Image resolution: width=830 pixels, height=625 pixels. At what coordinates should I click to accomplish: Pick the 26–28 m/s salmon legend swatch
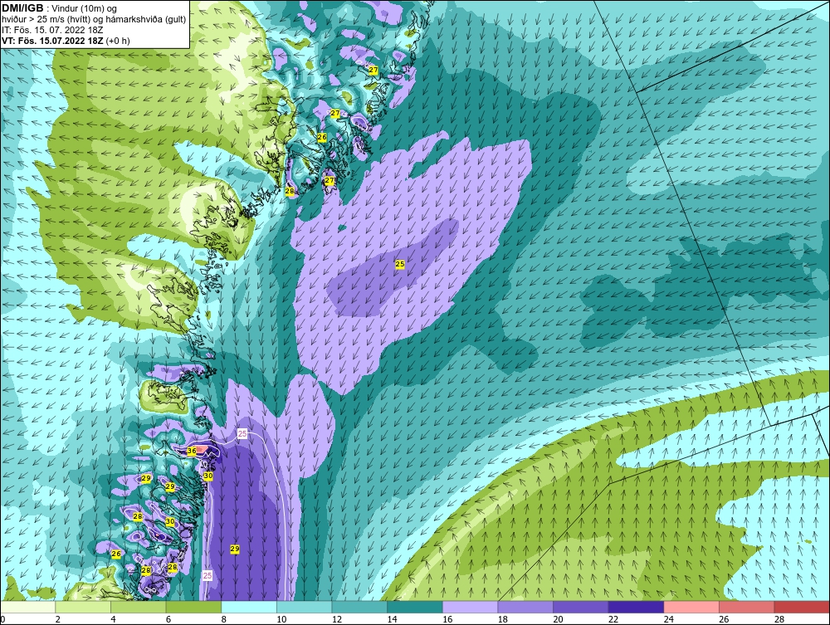click(x=747, y=607)
